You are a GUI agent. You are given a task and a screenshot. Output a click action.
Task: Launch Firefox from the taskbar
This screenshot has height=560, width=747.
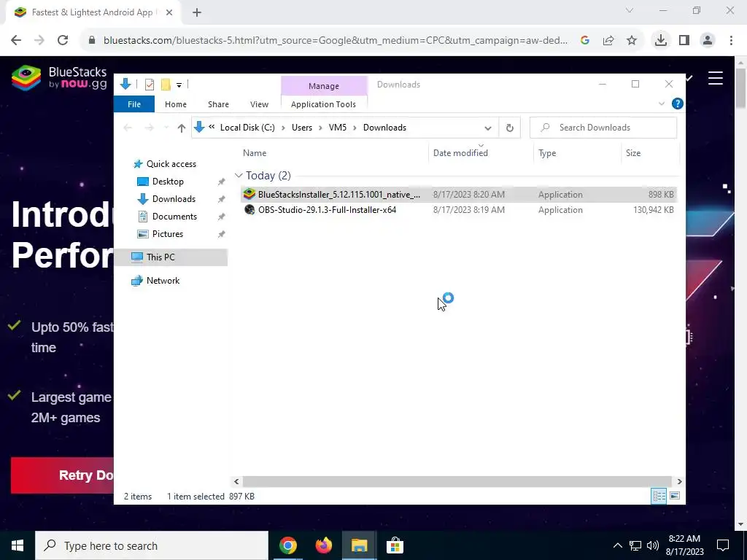(x=323, y=545)
